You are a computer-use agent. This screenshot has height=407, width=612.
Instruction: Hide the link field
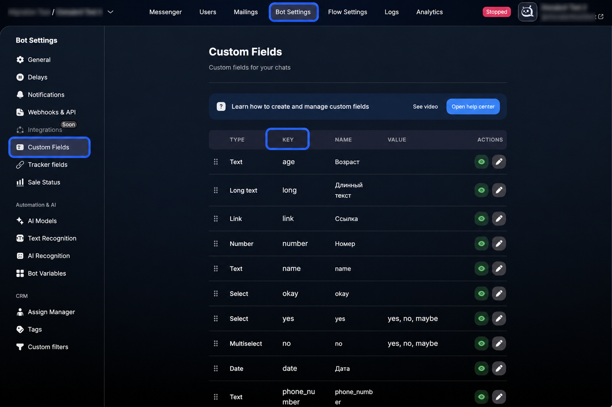pyautogui.click(x=481, y=219)
